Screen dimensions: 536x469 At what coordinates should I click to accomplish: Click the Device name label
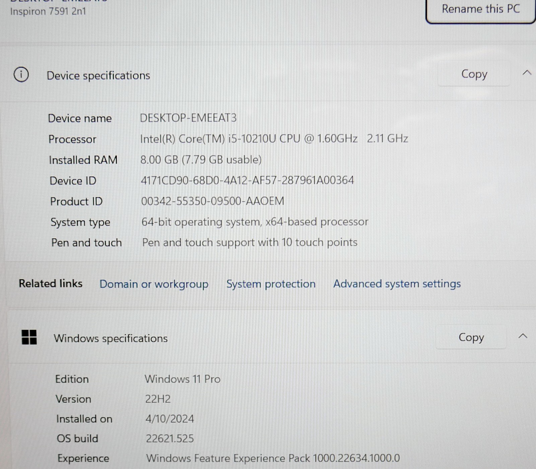point(80,118)
